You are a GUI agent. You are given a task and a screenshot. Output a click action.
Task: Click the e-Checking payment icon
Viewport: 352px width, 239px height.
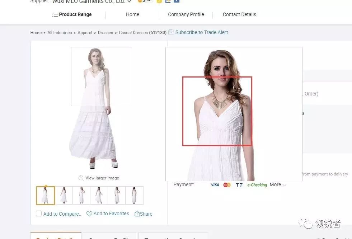[x=257, y=185]
